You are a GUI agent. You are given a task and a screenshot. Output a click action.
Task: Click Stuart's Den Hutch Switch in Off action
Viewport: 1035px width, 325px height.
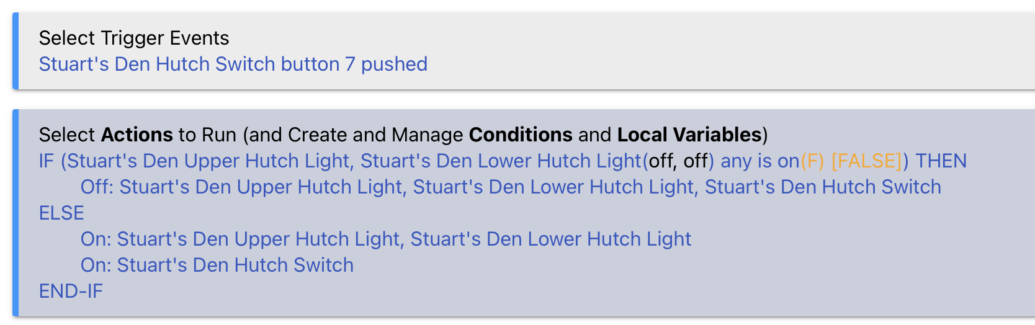pyautogui.click(x=823, y=187)
